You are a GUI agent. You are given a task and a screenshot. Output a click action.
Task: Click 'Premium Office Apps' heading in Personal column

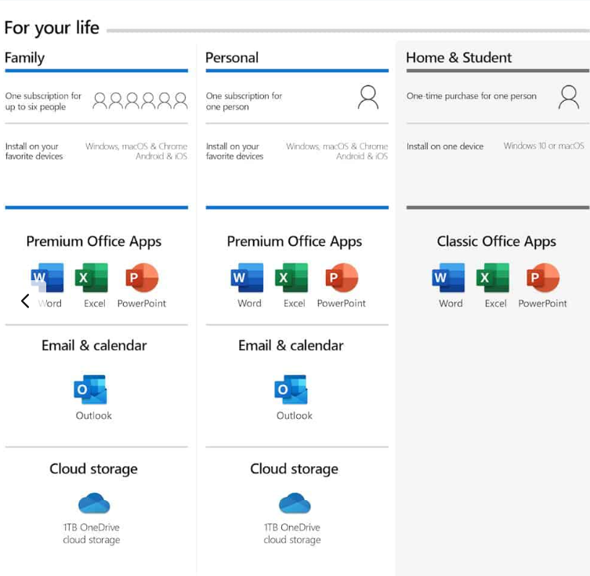(x=295, y=242)
